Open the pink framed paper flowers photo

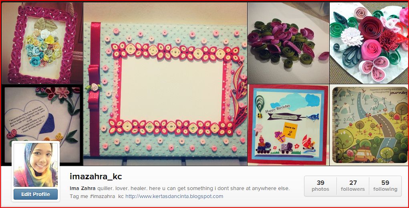click(x=42, y=43)
